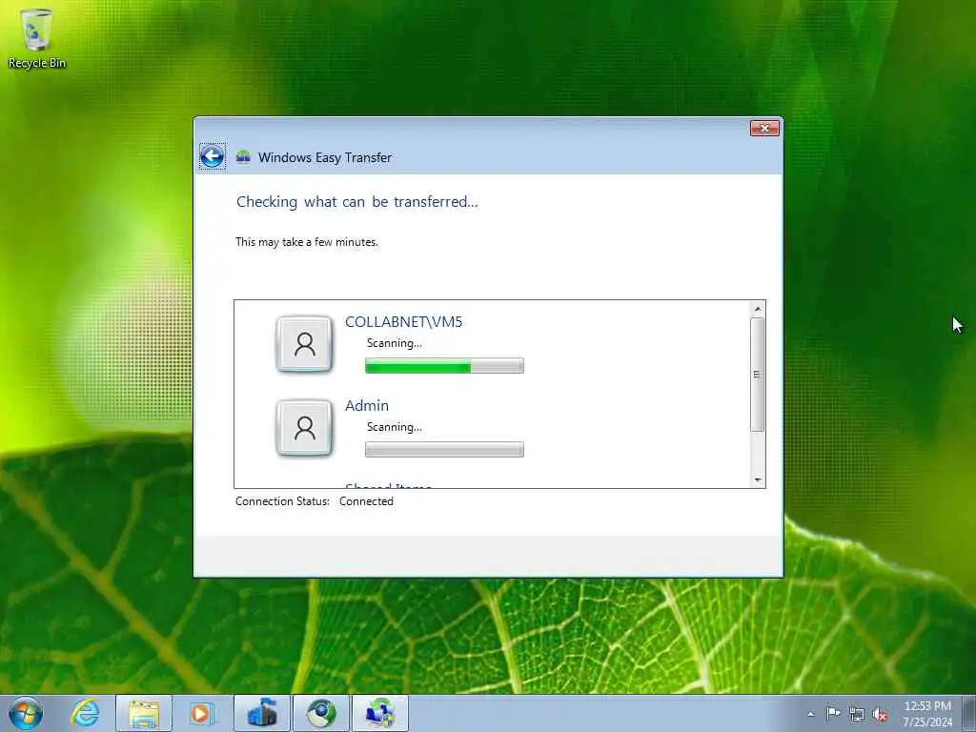Click the back arrow in Windows Easy Transfer
The width and height of the screenshot is (976, 732).
pos(213,156)
